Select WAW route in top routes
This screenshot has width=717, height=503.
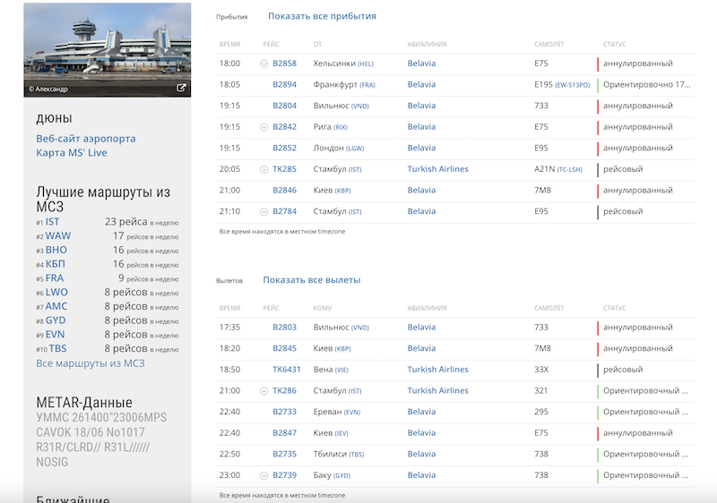pyautogui.click(x=58, y=236)
